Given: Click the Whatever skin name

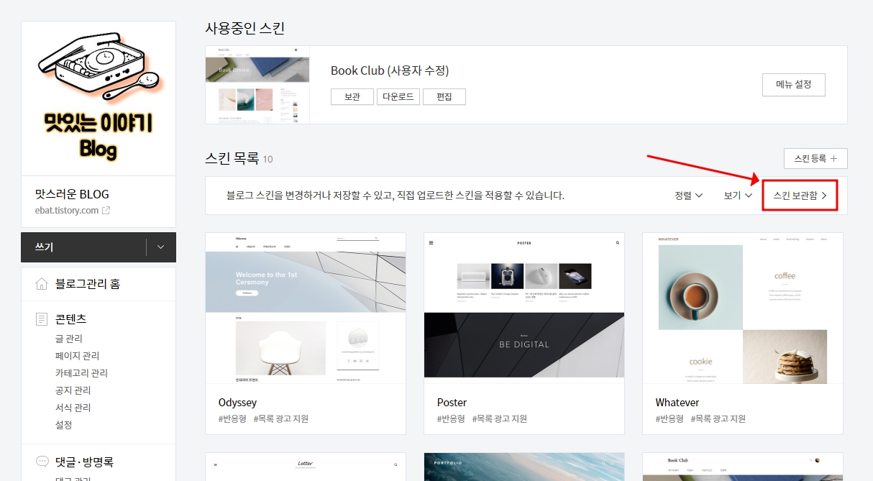Looking at the screenshot, I should click(x=677, y=403).
